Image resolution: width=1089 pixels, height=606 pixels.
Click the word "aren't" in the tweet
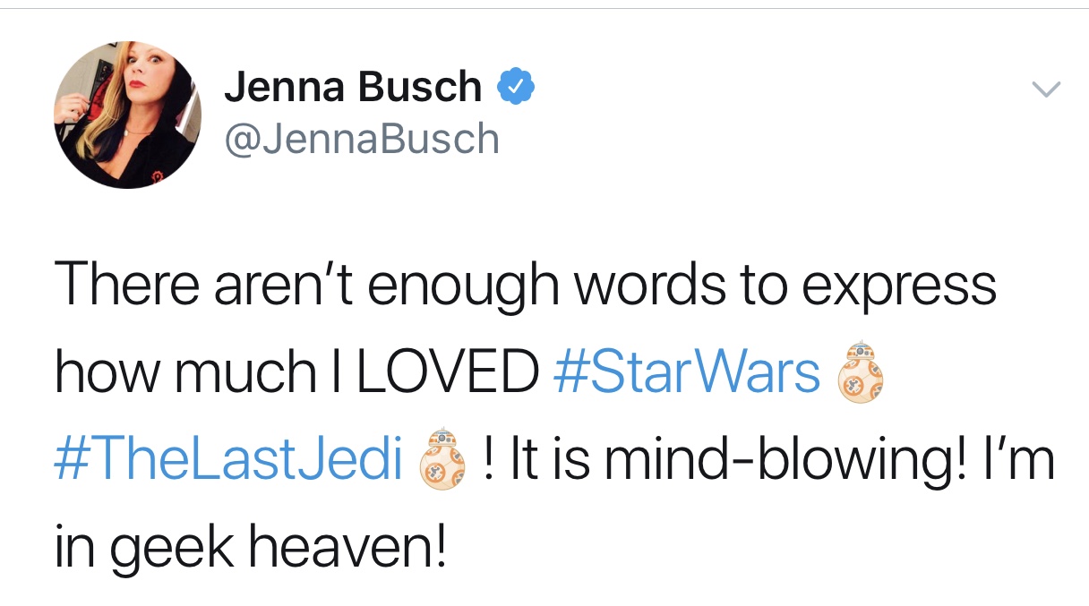click(287, 285)
